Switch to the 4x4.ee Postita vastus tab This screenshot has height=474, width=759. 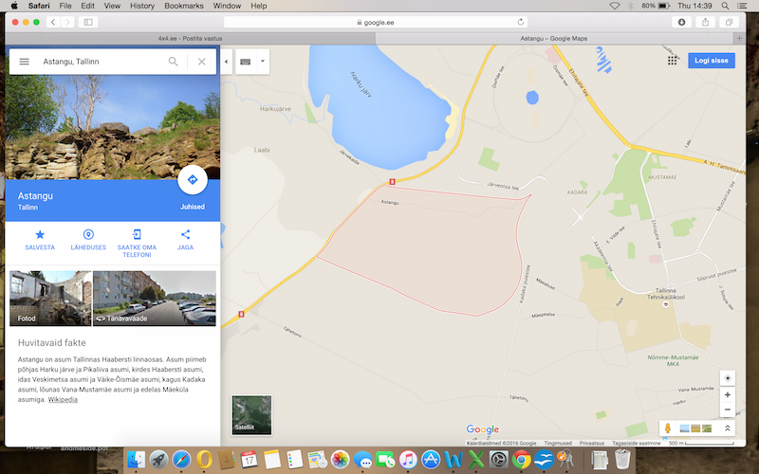point(190,38)
